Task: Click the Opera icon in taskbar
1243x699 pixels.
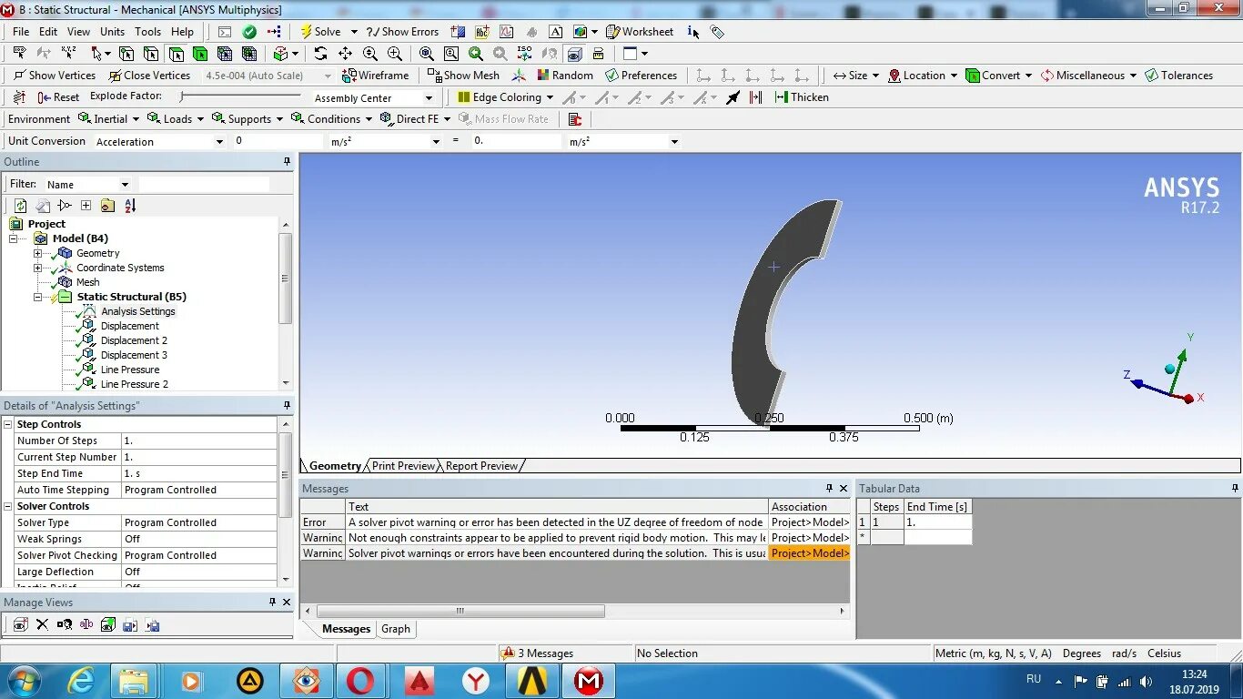Action: tap(360, 681)
